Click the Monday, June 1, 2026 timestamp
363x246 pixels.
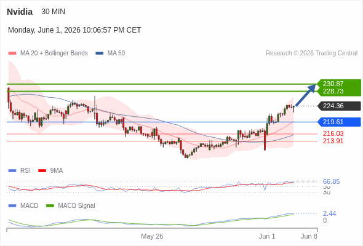(x=74, y=30)
